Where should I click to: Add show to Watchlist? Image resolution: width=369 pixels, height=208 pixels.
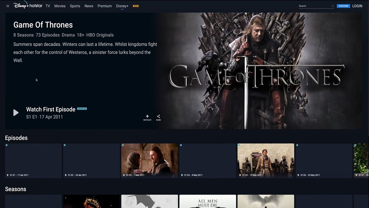click(x=147, y=117)
